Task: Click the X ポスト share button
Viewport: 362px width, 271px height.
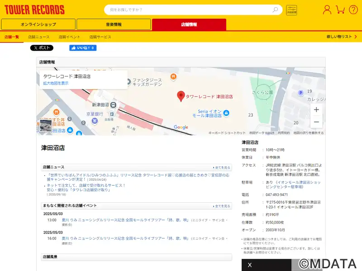Action: point(42,48)
